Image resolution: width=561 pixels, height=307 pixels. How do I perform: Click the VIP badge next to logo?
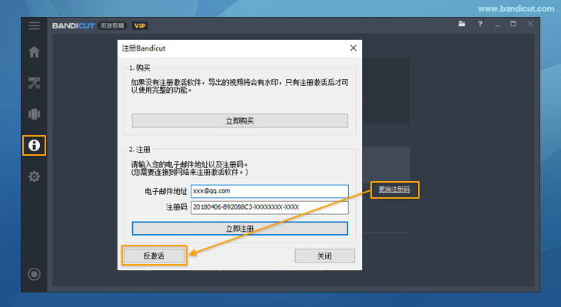(140, 25)
